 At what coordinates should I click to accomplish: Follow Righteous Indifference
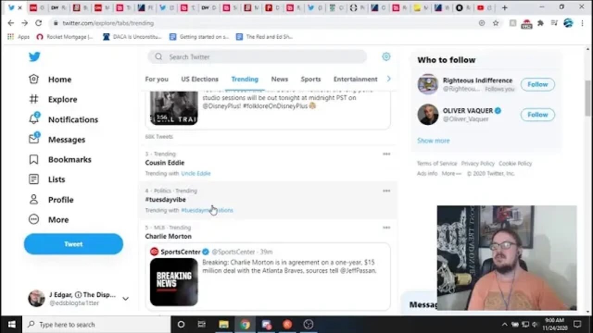(x=537, y=85)
